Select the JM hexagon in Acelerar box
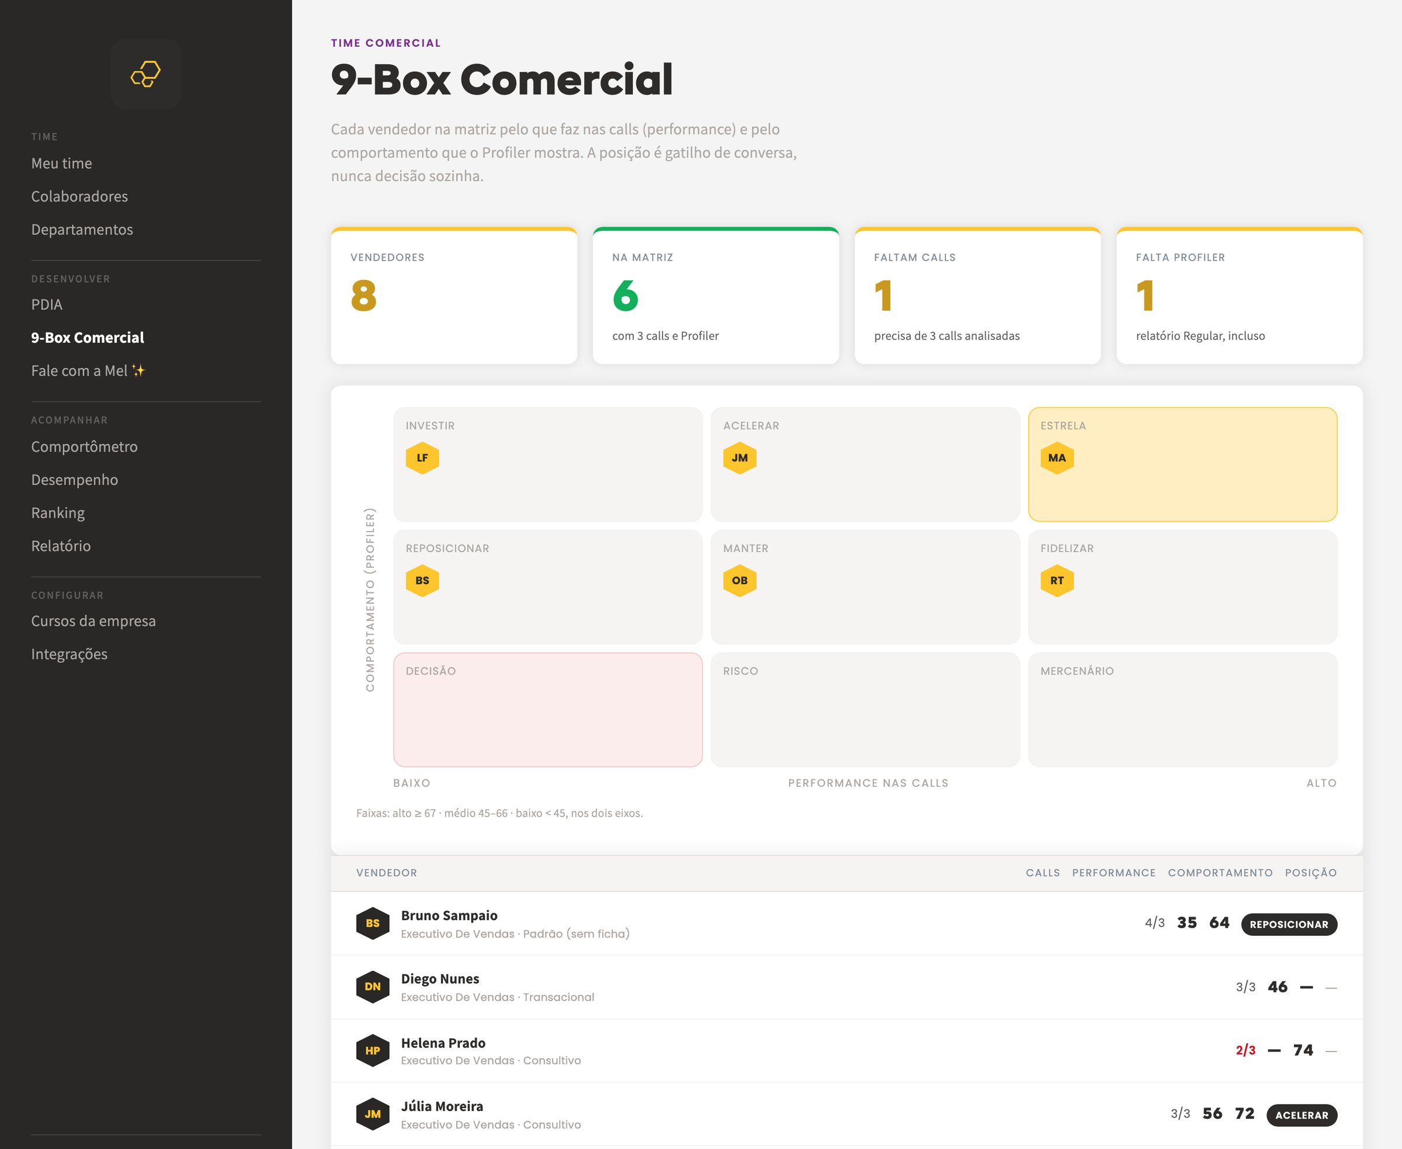 coord(740,458)
